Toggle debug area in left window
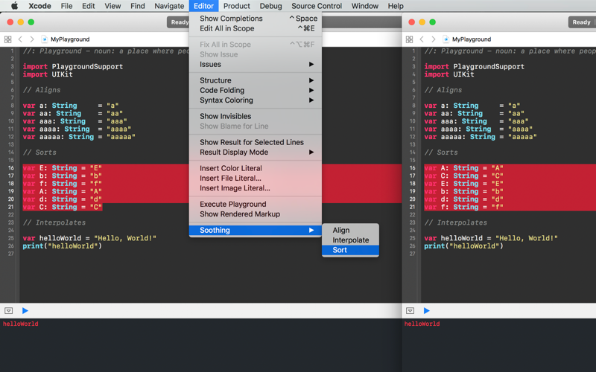Image resolution: width=596 pixels, height=372 pixels. pos(8,310)
